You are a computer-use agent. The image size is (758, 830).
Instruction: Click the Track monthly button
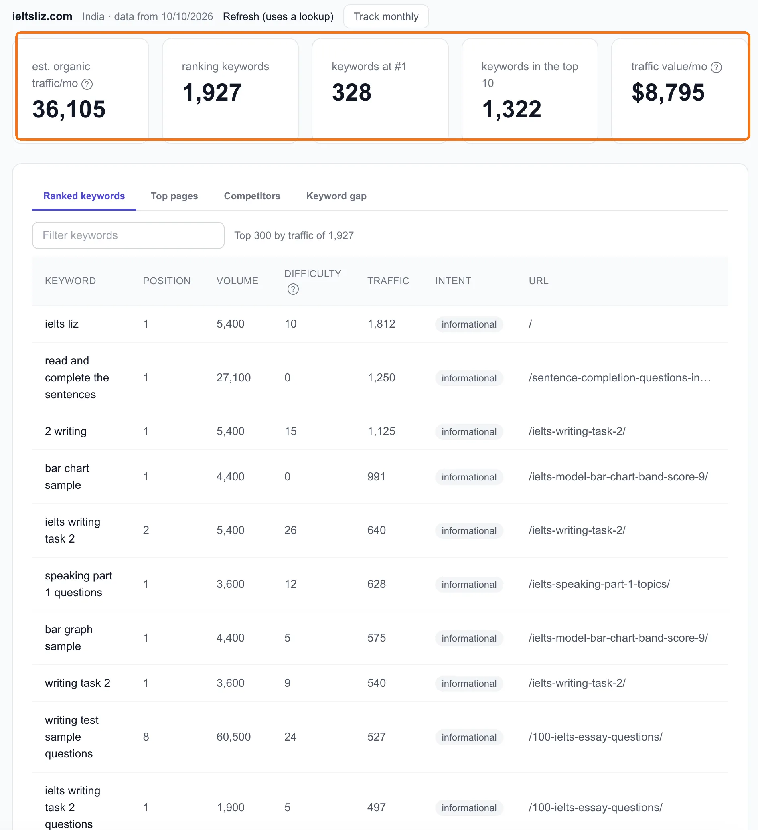(385, 16)
